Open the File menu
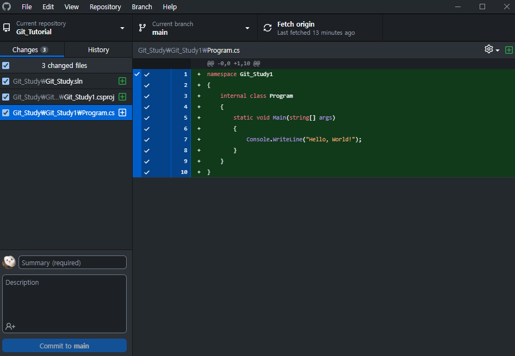This screenshot has height=356, width=515. pos(27,7)
